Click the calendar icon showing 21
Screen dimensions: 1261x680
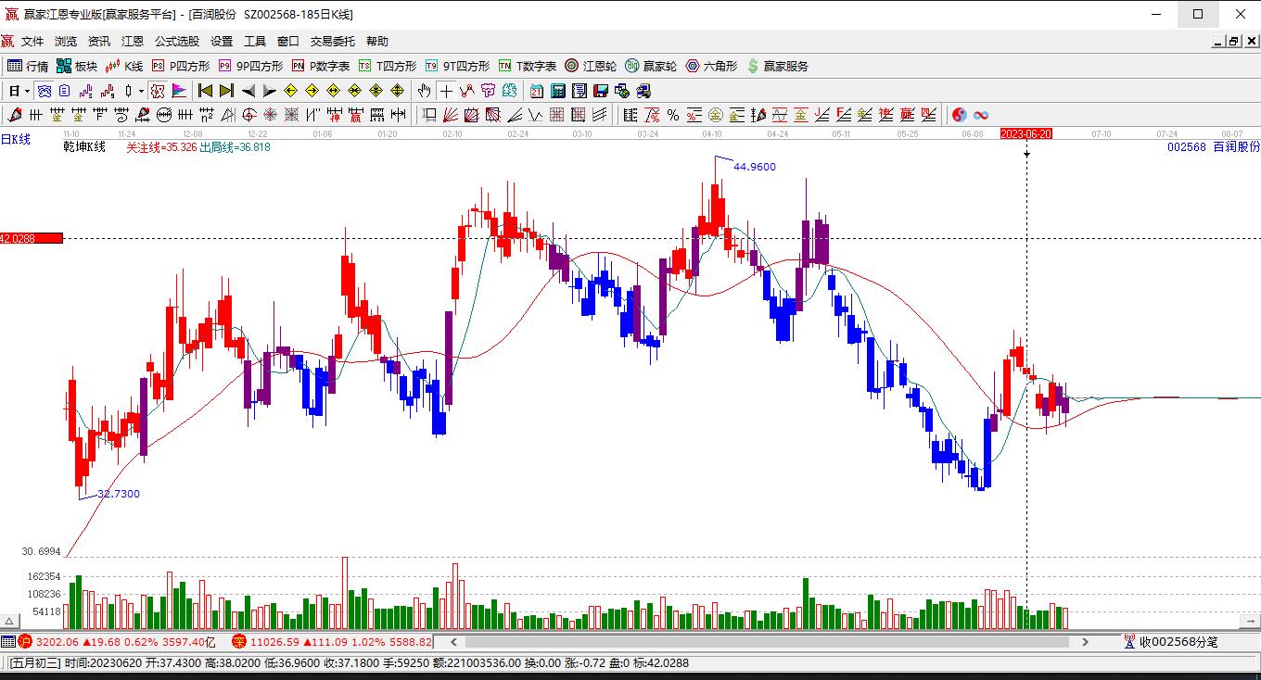(x=537, y=91)
